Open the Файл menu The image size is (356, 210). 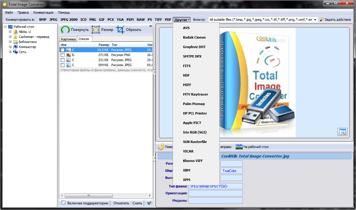pyautogui.click(x=9, y=12)
